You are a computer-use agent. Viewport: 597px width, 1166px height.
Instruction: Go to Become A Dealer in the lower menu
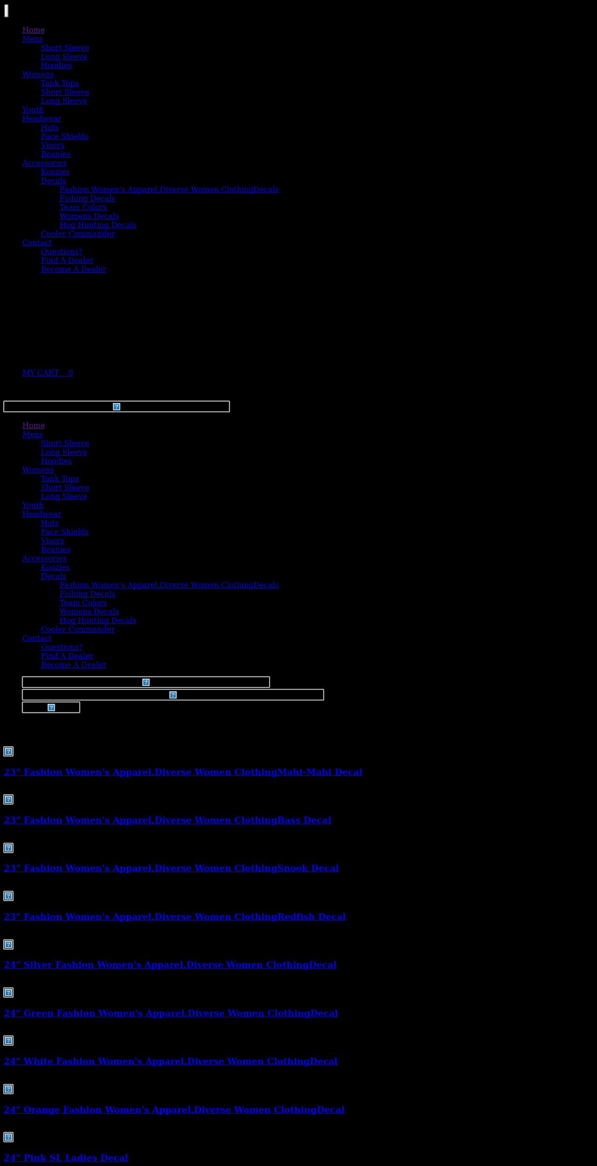click(73, 665)
